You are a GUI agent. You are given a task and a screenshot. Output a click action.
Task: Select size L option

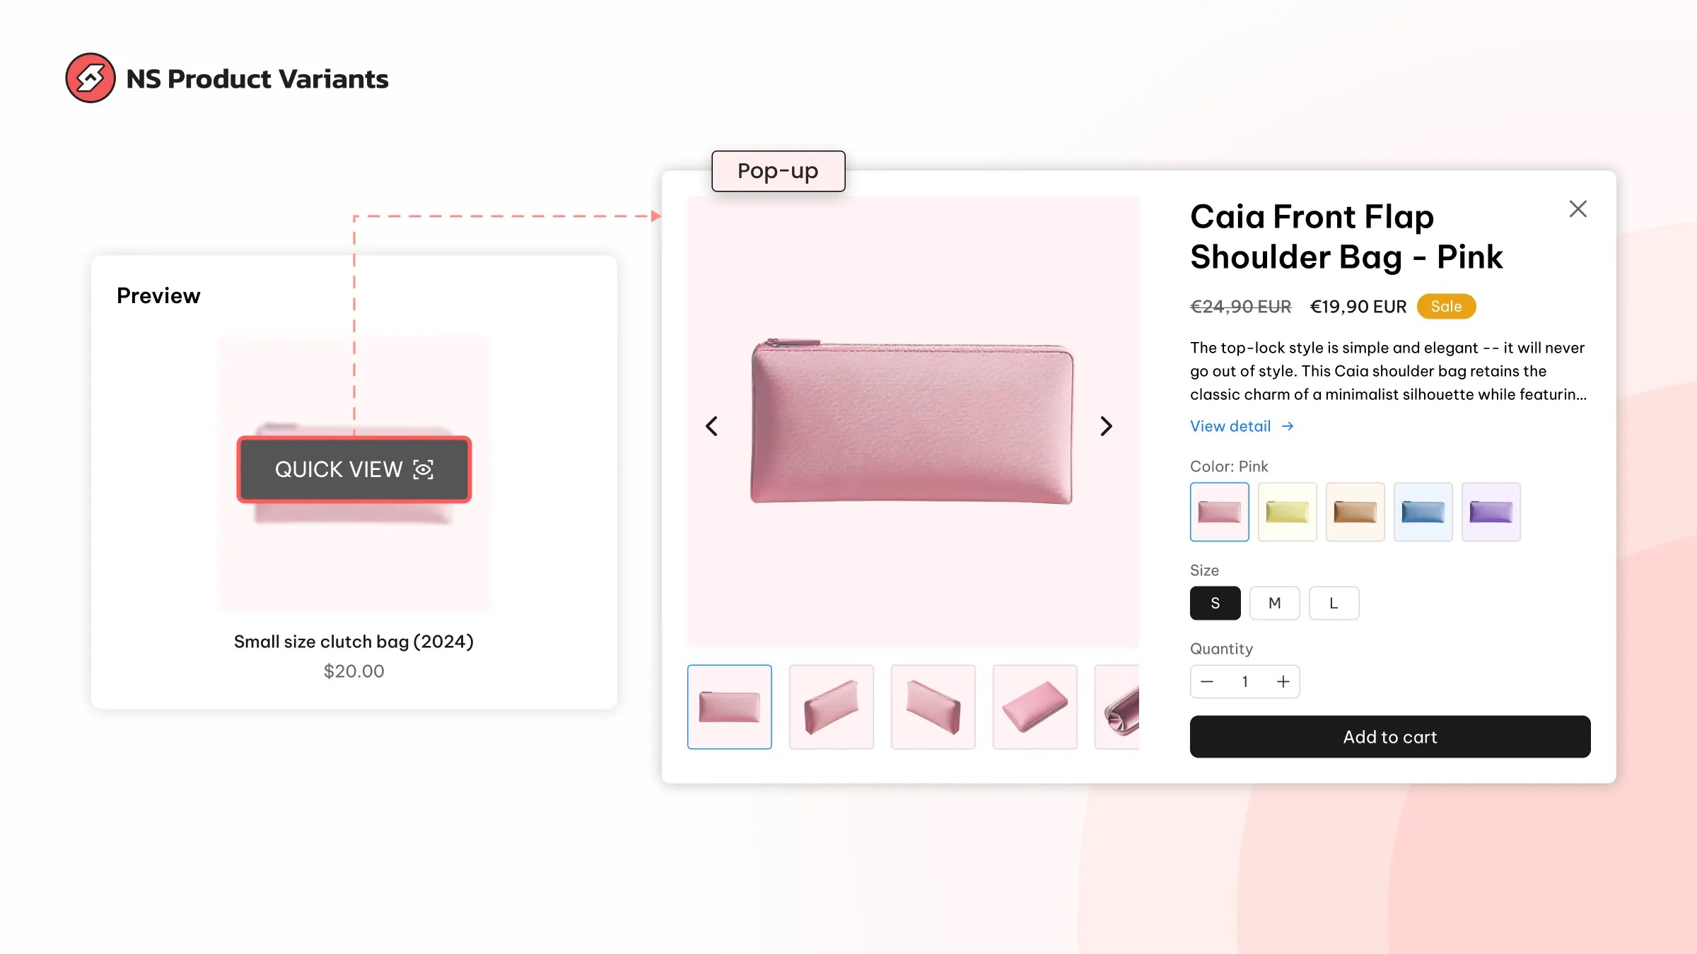[x=1334, y=603]
